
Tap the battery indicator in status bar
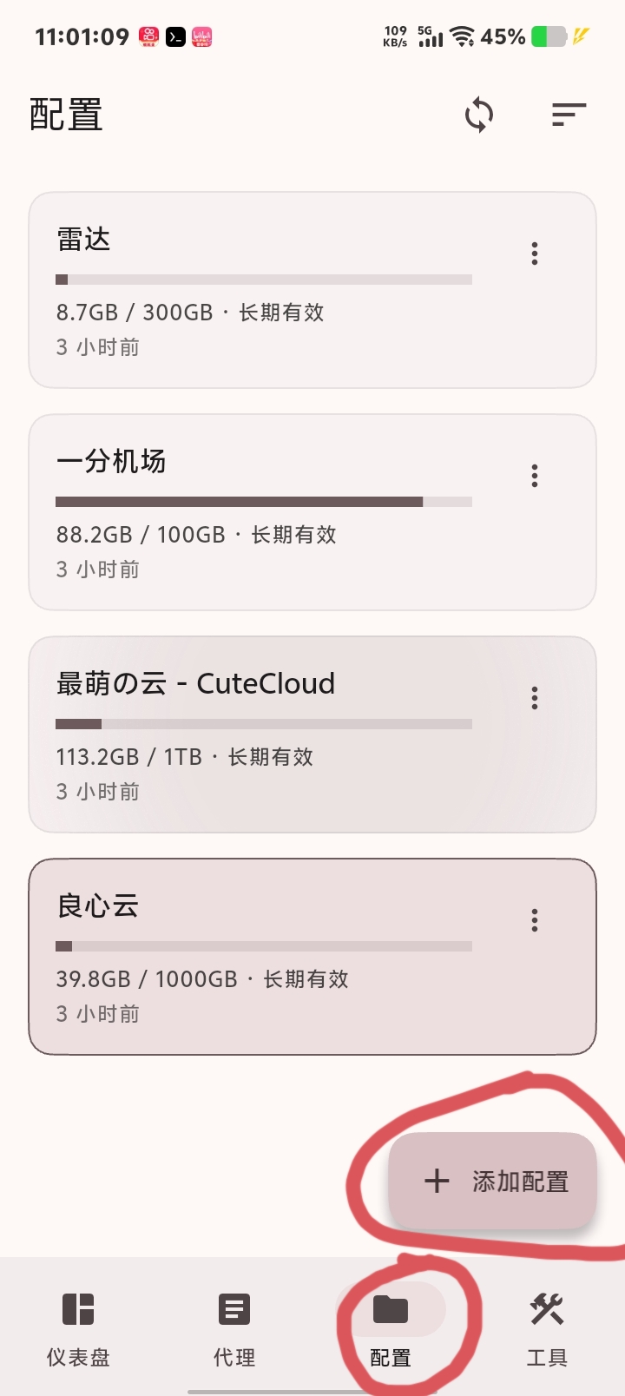tap(549, 36)
